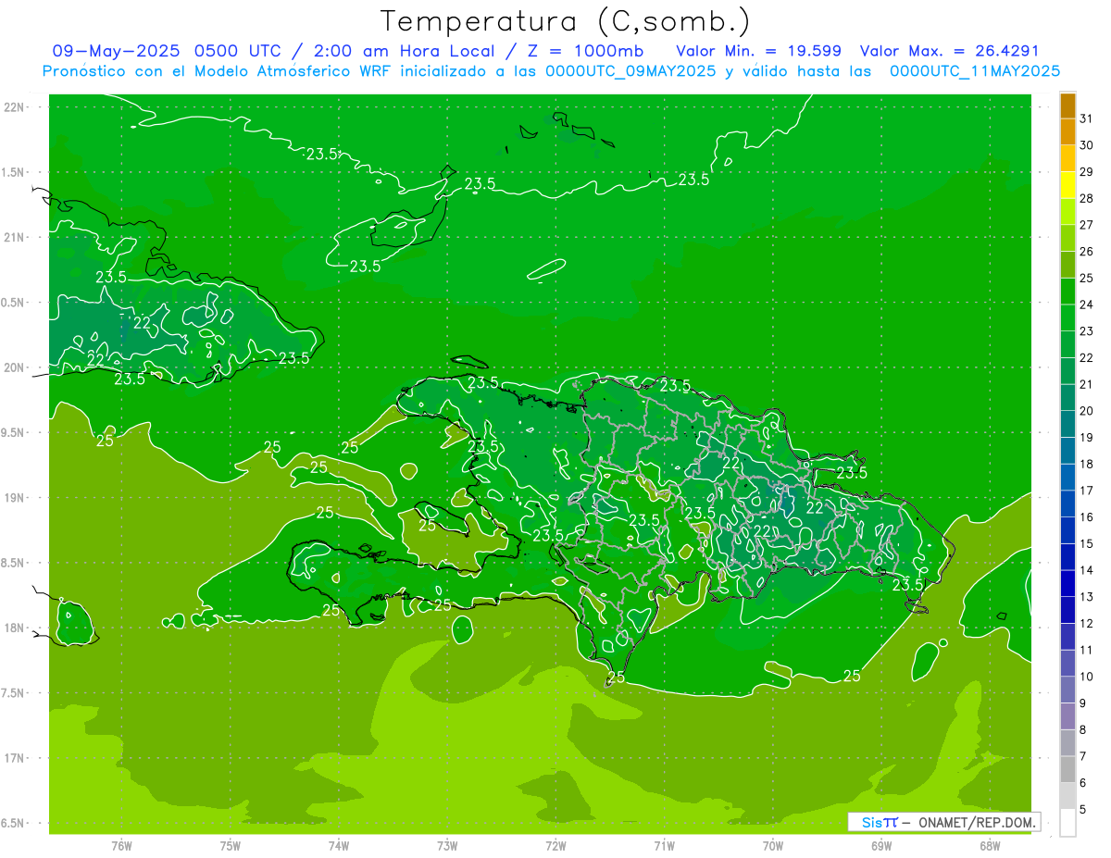Click legend scale value "14"

point(1087,570)
